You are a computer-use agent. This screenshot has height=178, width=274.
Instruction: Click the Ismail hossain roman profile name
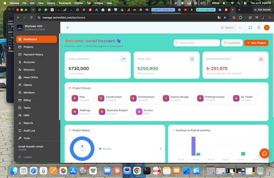tap(31, 147)
